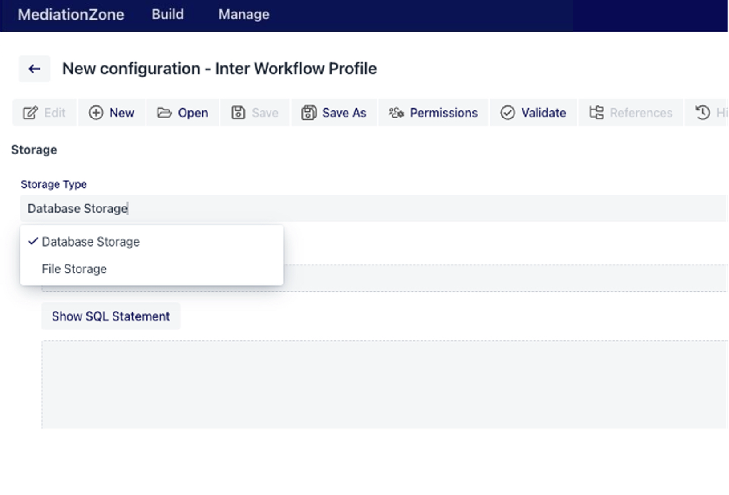
Task: Click the References hierarchy icon
Action: tap(596, 113)
